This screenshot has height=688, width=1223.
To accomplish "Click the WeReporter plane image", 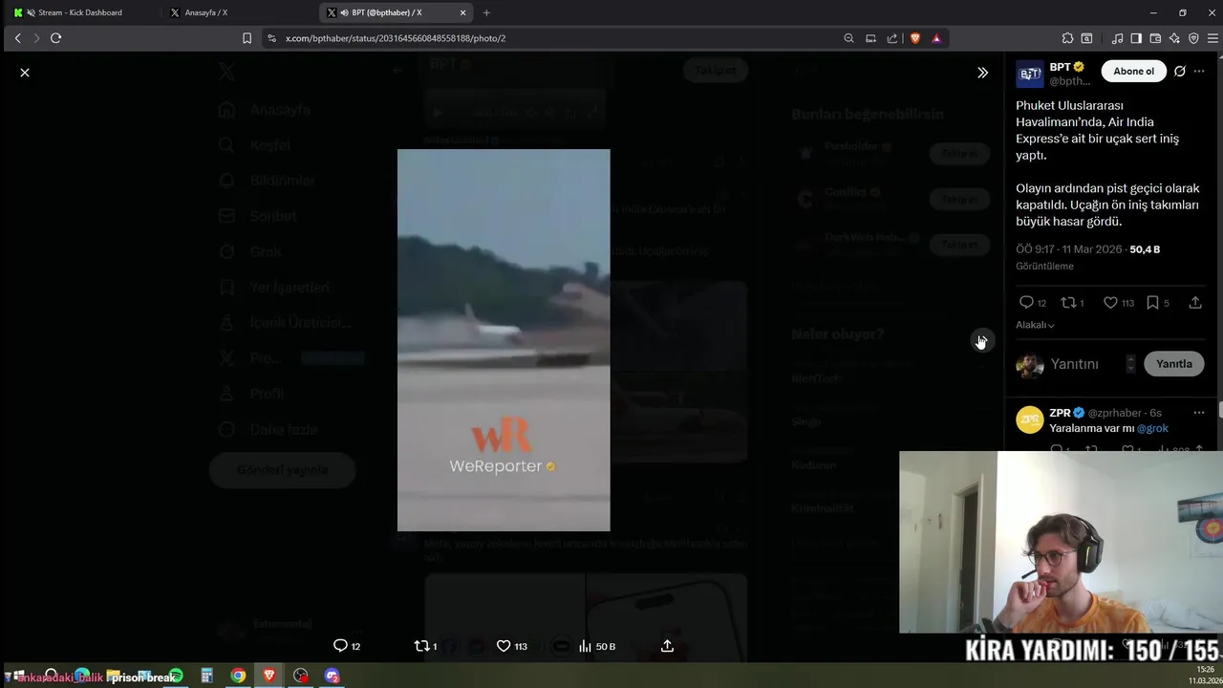I will [504, 340].
